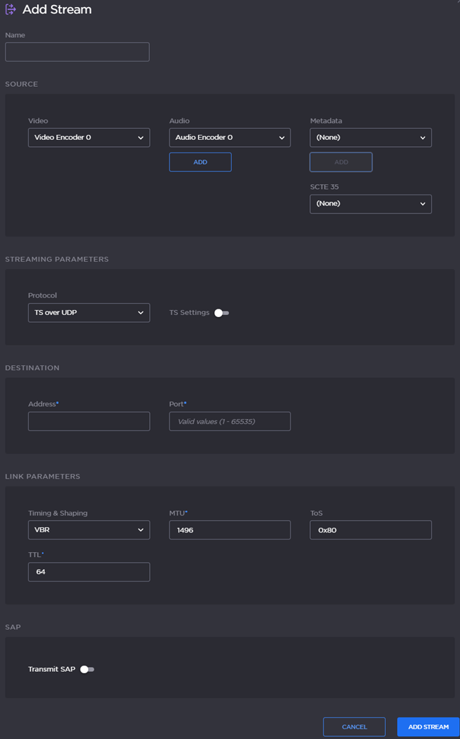
Task: Open the Protocol TS over UDP dropdown
Action: (88, 313)
